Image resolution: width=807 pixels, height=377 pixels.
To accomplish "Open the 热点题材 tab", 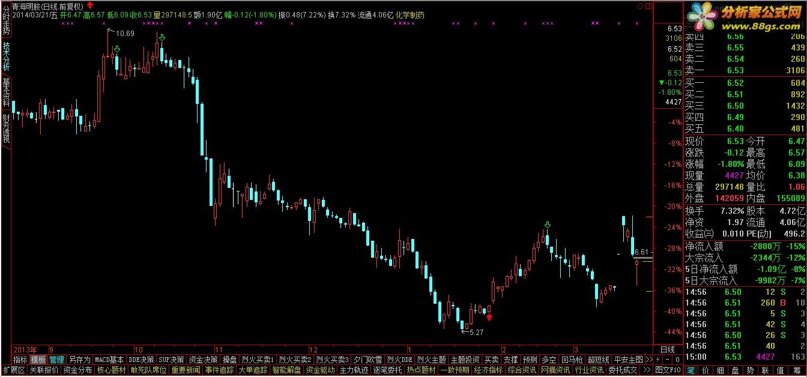I will pos(421,370).
